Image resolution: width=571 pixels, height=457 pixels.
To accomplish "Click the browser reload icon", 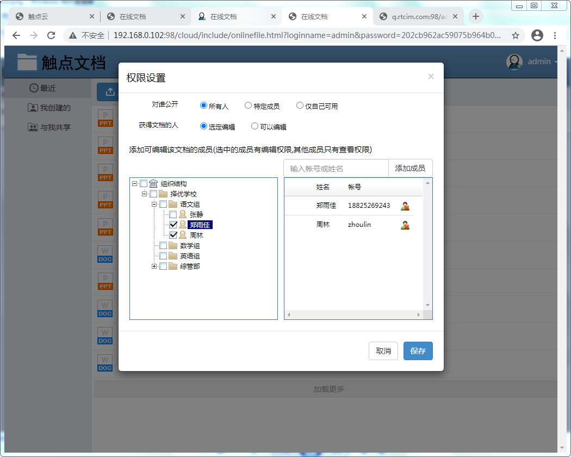I will 51,35.
